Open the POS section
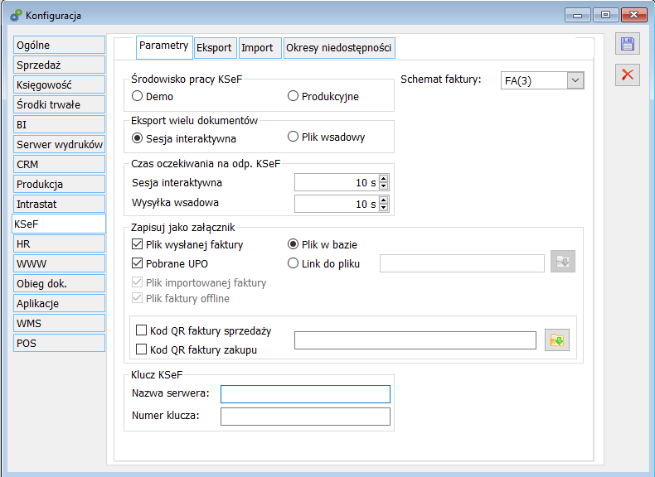The width and height of the screenshot is (655, 477). (59, 343)
